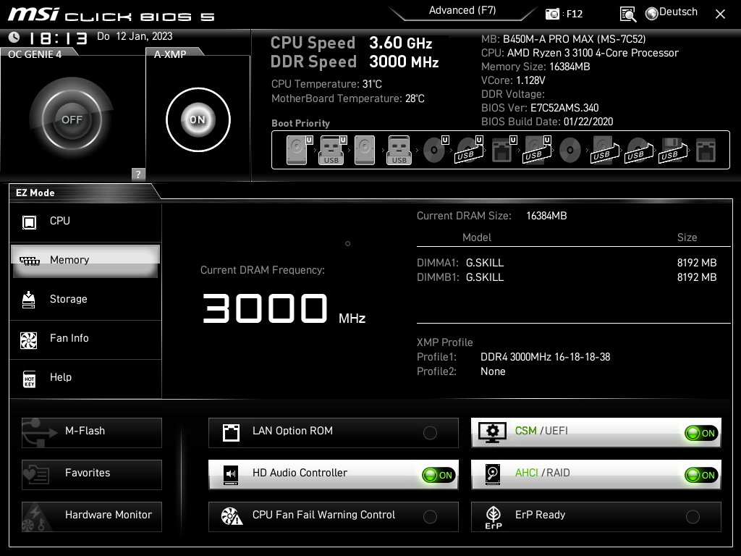Select the UEFI USB hard disk boot icon

538,150
